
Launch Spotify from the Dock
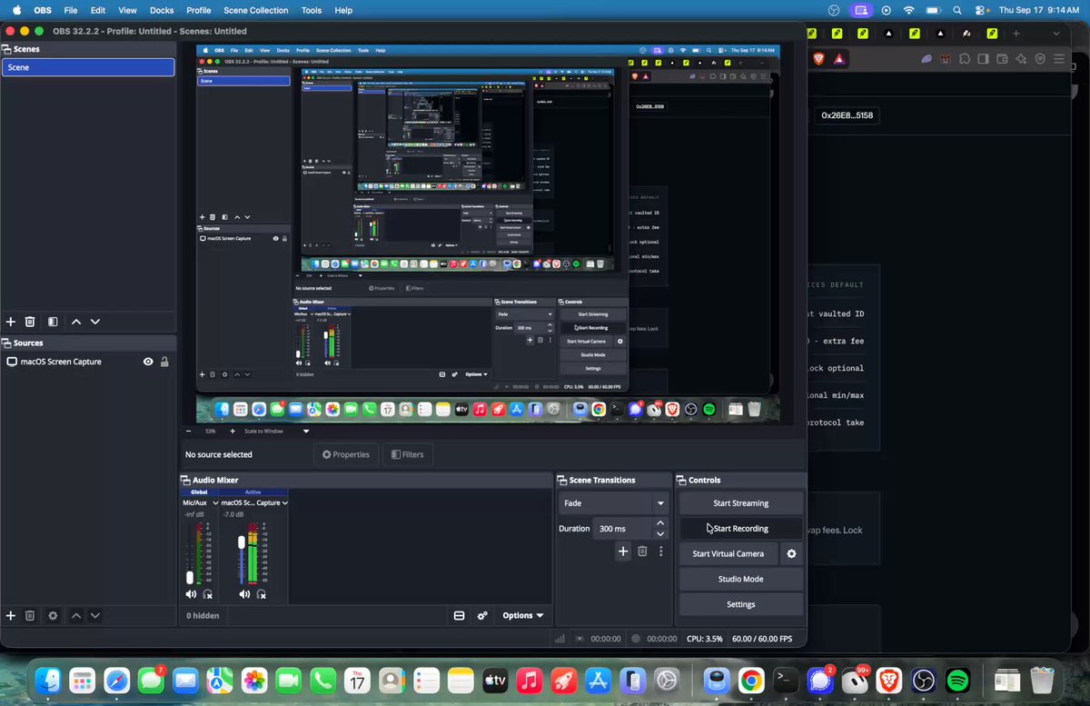pos(957,680)
